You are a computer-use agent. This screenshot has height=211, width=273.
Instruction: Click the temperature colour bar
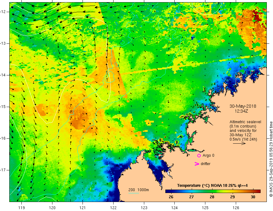click(x=213, y=191)
